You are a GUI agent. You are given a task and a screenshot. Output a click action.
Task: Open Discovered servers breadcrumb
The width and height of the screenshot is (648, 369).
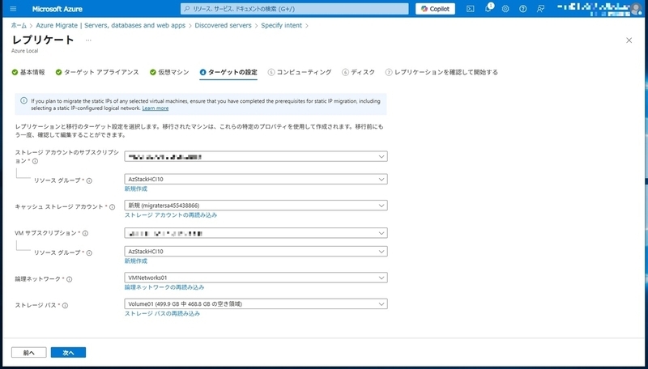(224, 25)
